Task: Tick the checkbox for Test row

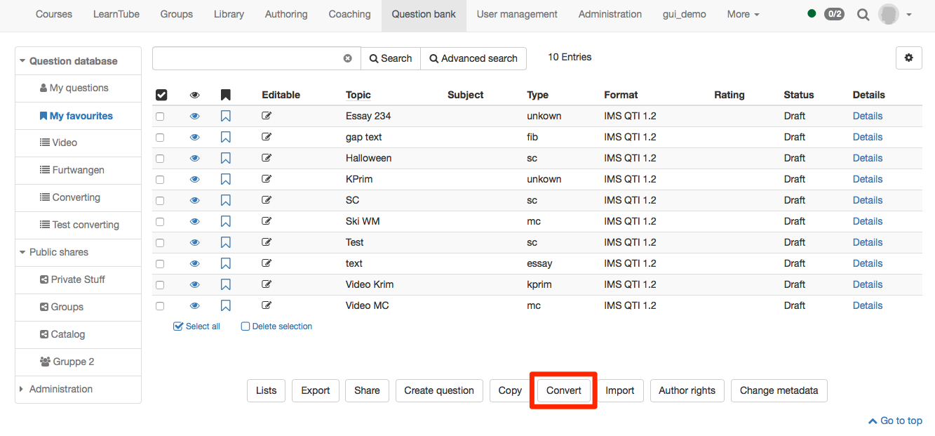Action: click(160, 243)
